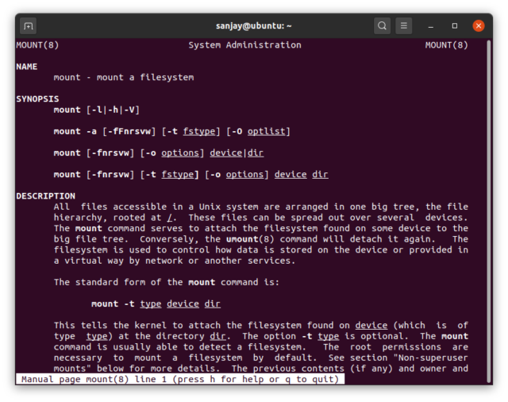Click the underlined optlist argument
The height and width of the screenshot is (402, 508).
(268, 131)
